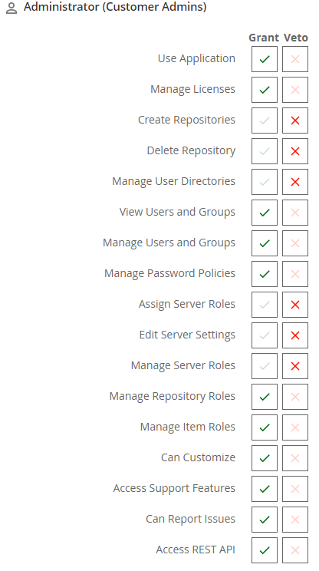Veto Access Support Features permission
This screenshot has width=319, height=571.
[295, 489]
